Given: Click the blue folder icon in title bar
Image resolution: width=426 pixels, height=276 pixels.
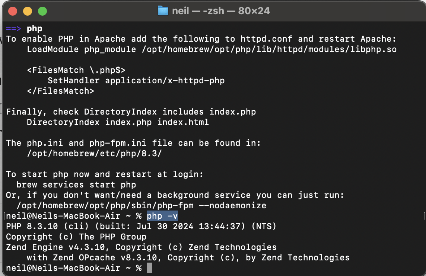Looking at the screenshot, I should 163,11.
